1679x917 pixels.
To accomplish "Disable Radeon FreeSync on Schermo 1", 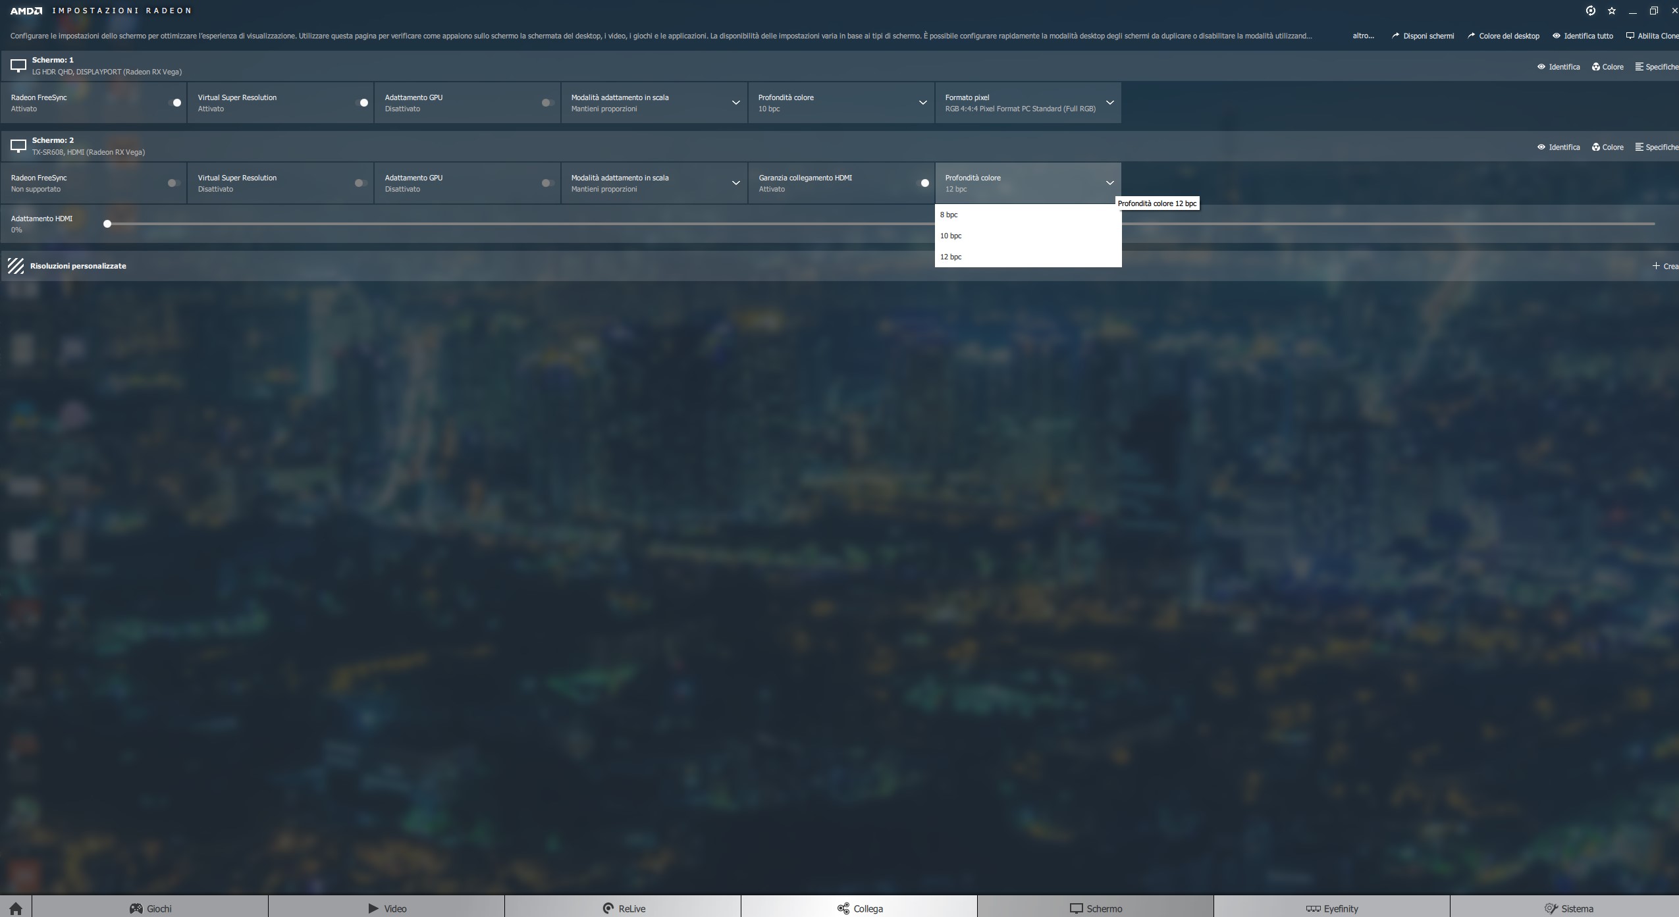I will coord(175,103).
